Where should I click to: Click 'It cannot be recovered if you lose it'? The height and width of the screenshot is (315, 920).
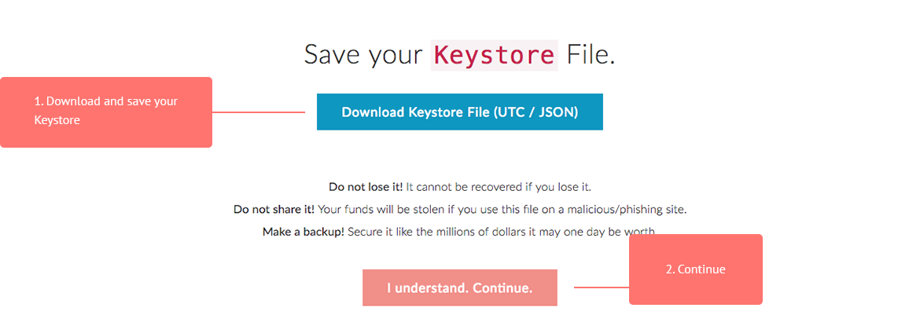click(499, 187)
